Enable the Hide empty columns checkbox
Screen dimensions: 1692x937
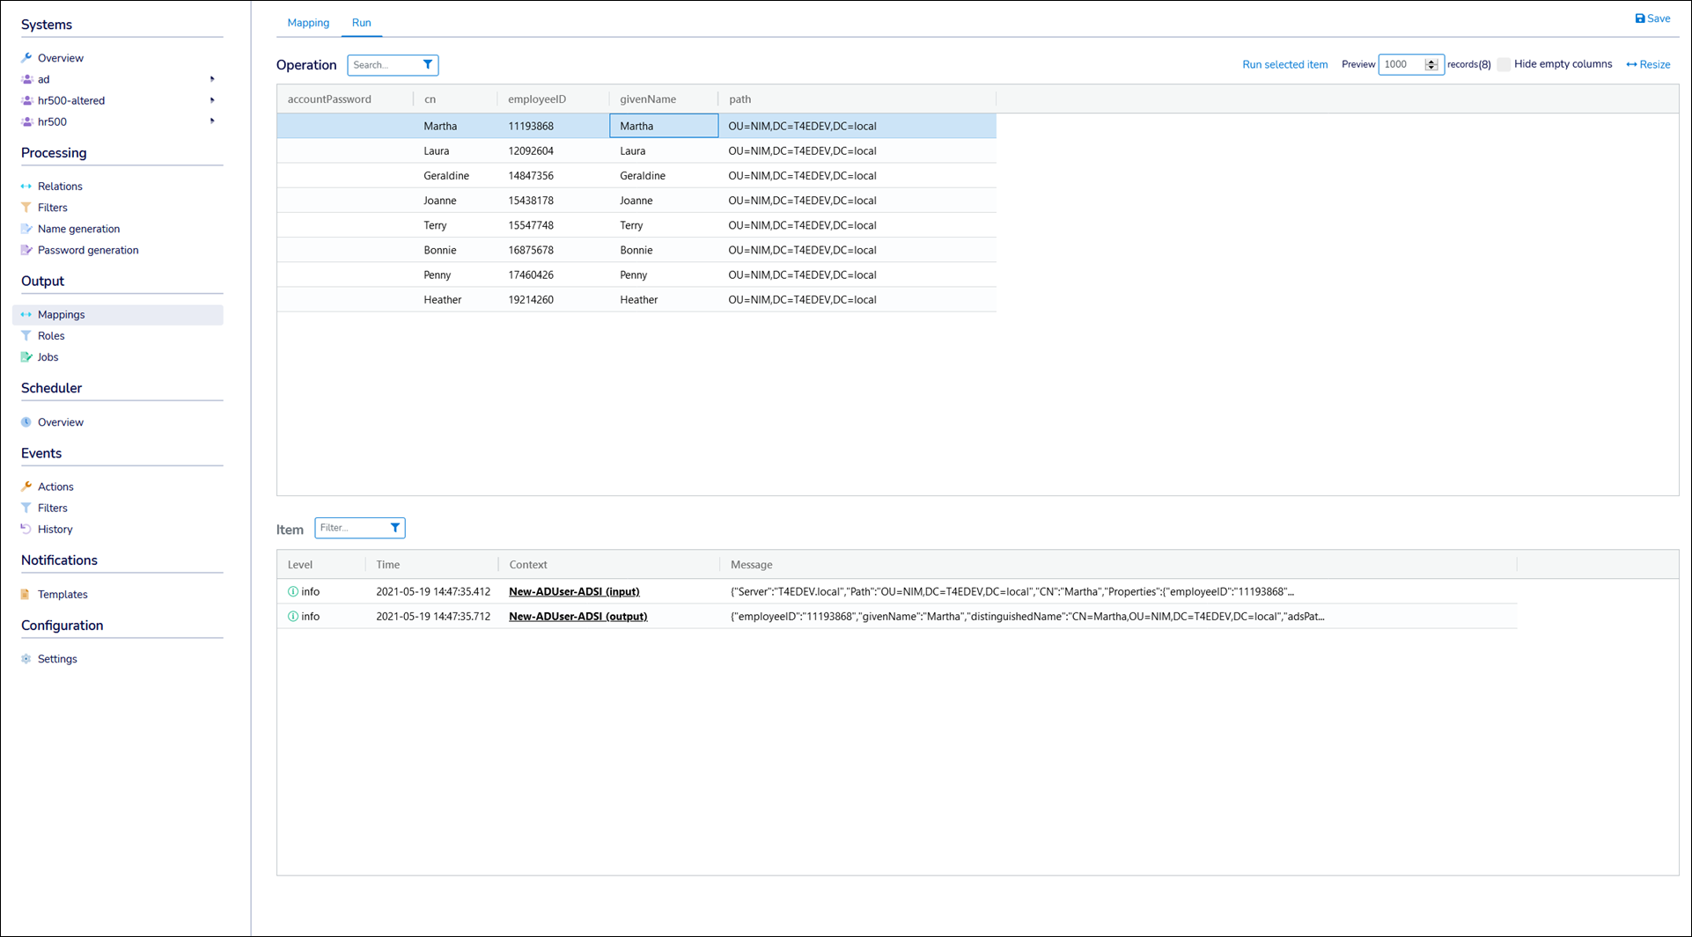(1504, 64)
